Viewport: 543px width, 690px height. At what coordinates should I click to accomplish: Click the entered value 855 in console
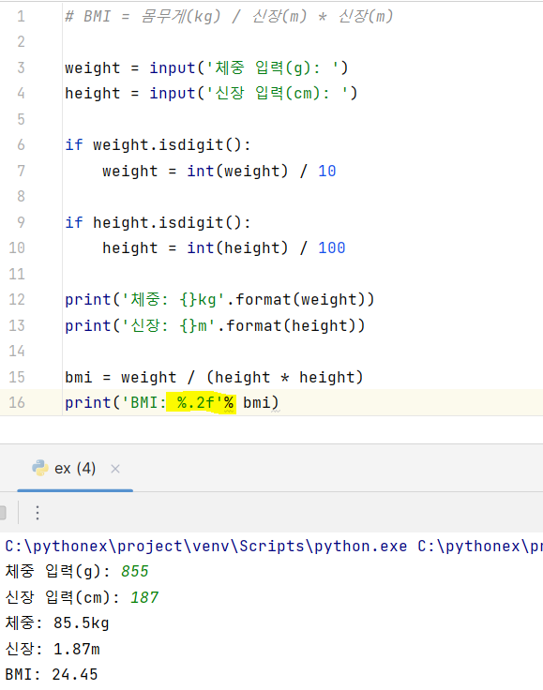pyautogui.click(x=135, y=571)
